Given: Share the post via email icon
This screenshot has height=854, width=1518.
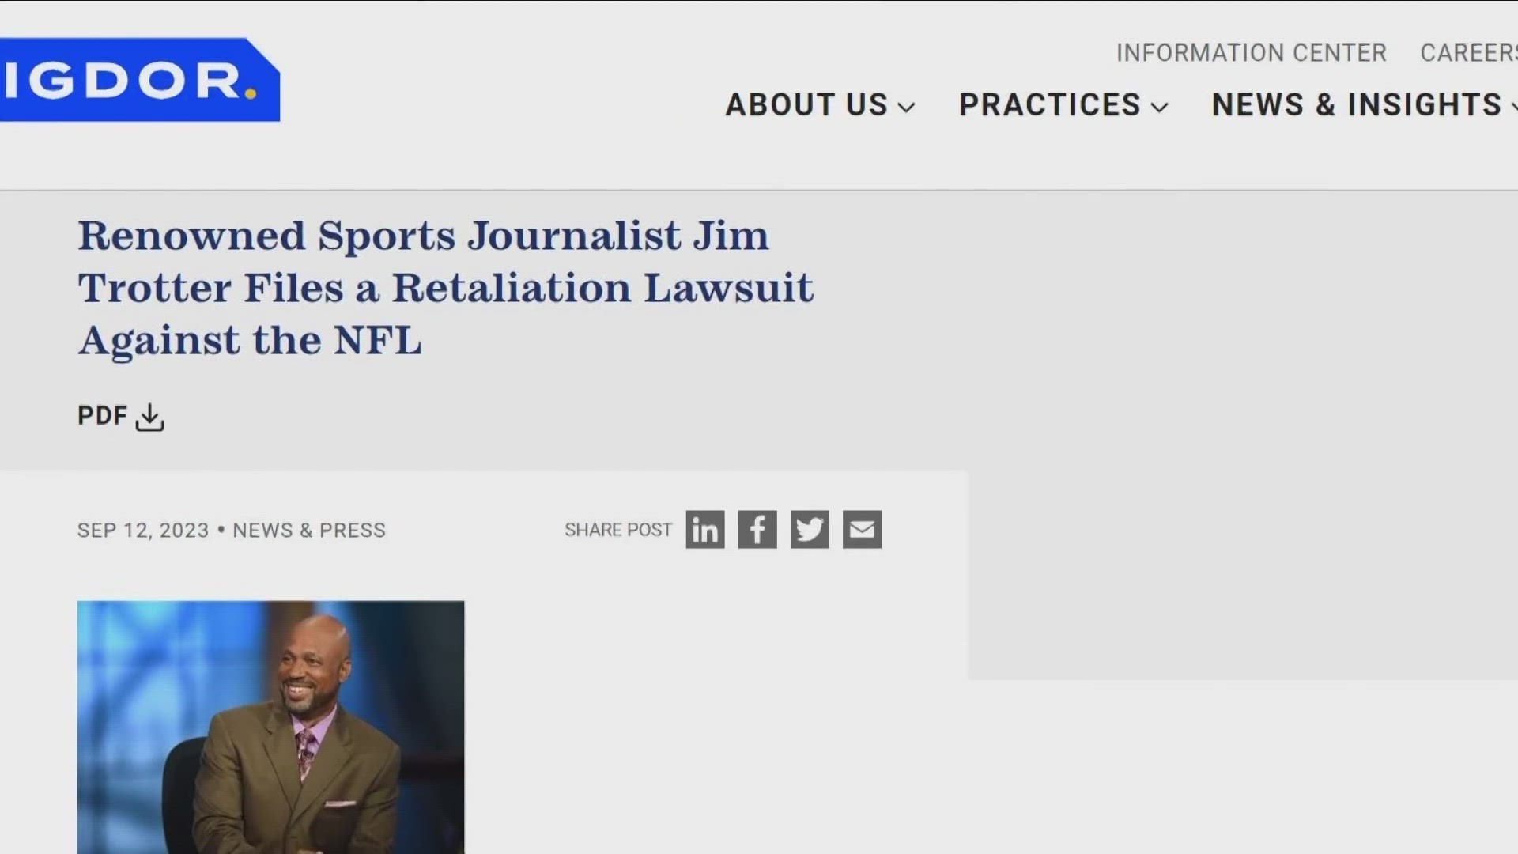Looking at the screenshot, I should point(862,530).
